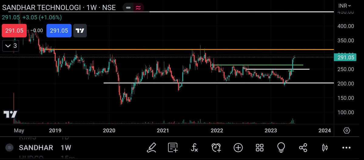Screen dimensions: 364x160
Task: Share the chart using the share icon
Action: pyautogui.click(x=303, y=148)
